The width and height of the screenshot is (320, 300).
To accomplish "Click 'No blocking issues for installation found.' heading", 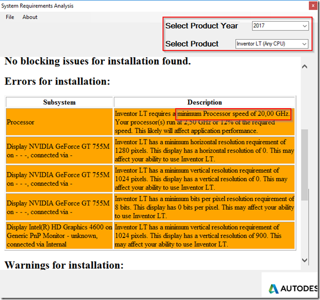I will click(97, 61).
